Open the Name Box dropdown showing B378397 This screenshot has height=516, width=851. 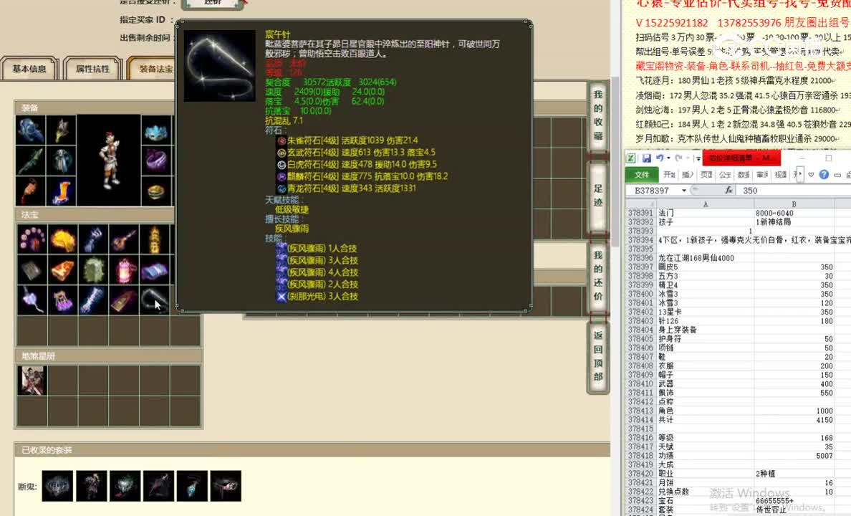(684, 190)
